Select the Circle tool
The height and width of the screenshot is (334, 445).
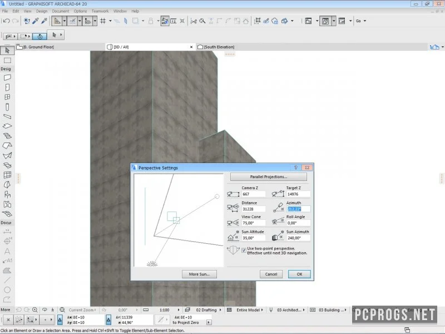(x=7, y=289)
